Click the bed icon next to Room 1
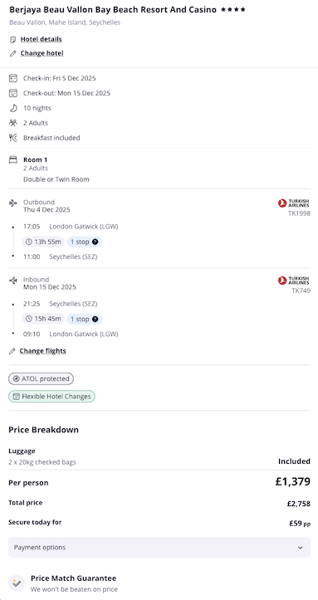The image size is (318, 600). click(13, 160)
